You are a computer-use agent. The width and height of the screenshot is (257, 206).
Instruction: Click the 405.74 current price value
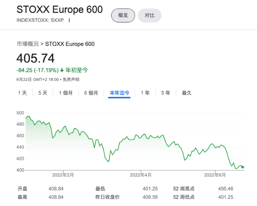pos(35,58)
